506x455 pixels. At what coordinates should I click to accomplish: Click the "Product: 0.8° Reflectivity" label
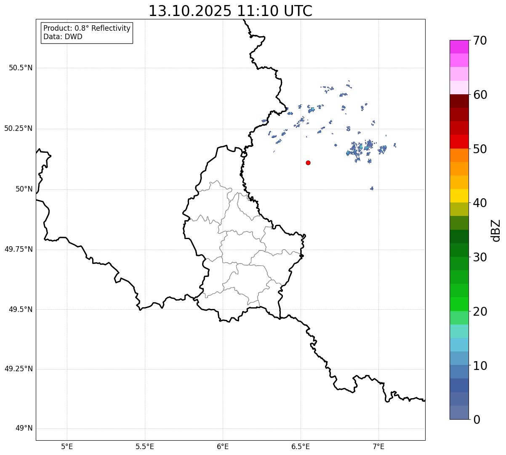point(87,28)
